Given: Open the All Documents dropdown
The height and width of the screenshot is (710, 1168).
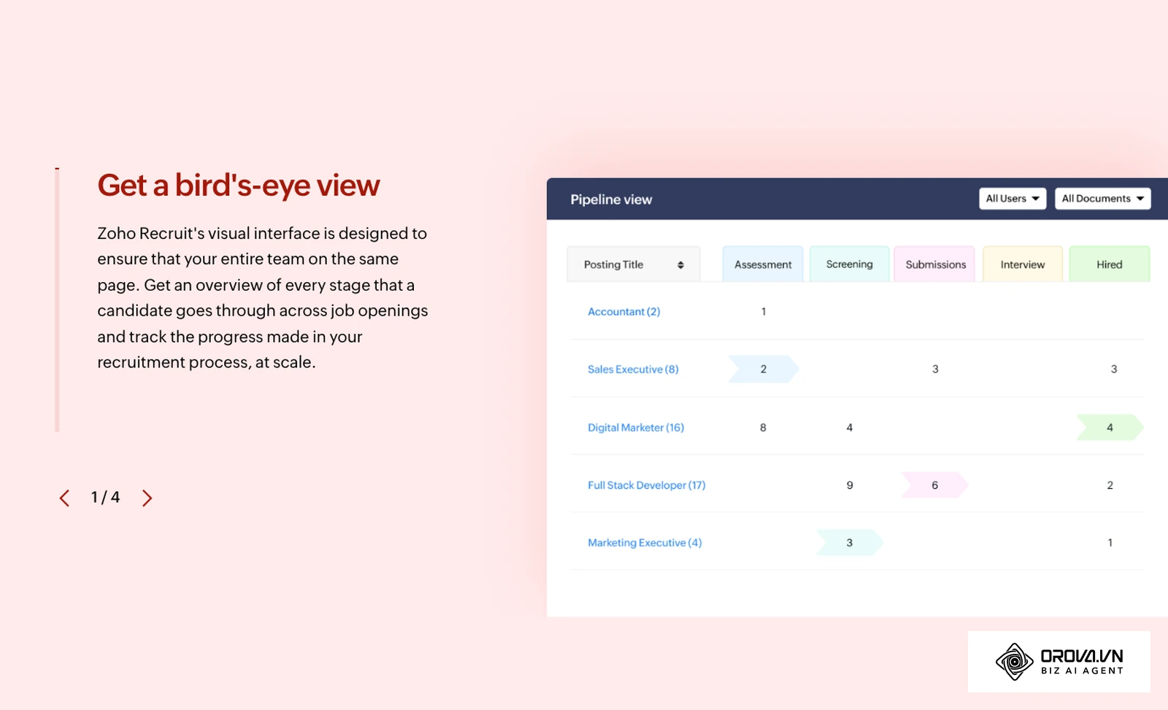Looking at the screenshot, I should [1102, 199].
